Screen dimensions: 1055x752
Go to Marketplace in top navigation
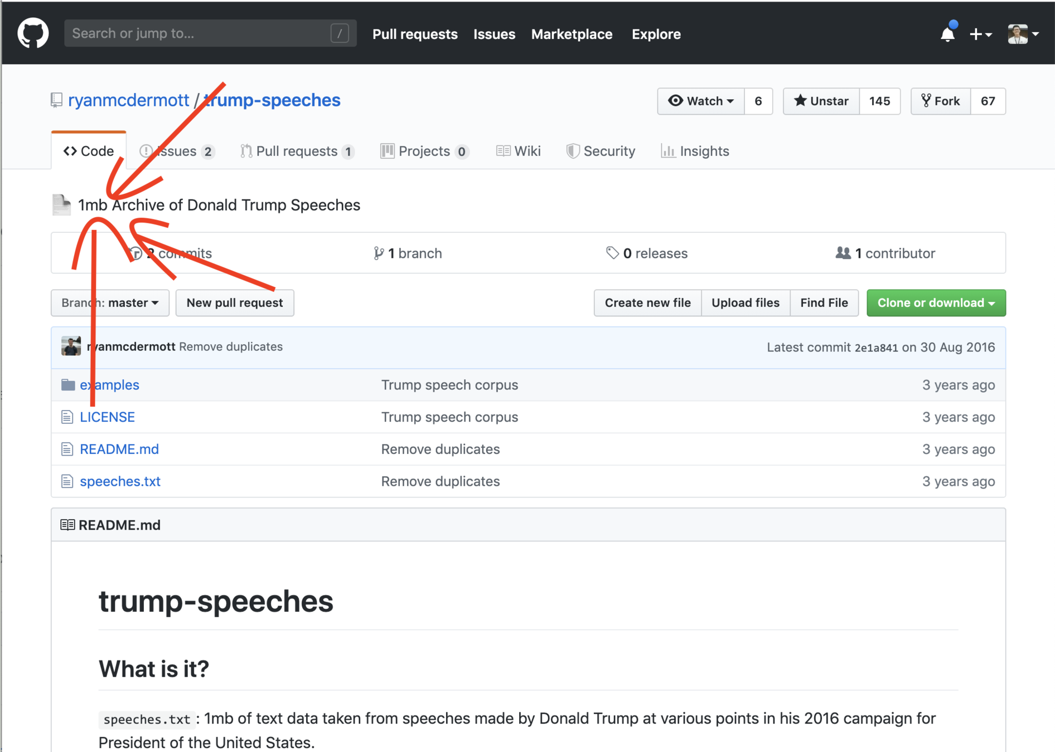(572, 34)
